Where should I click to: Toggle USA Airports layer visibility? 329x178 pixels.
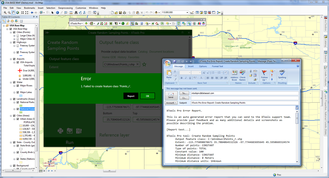click(18, 62)
